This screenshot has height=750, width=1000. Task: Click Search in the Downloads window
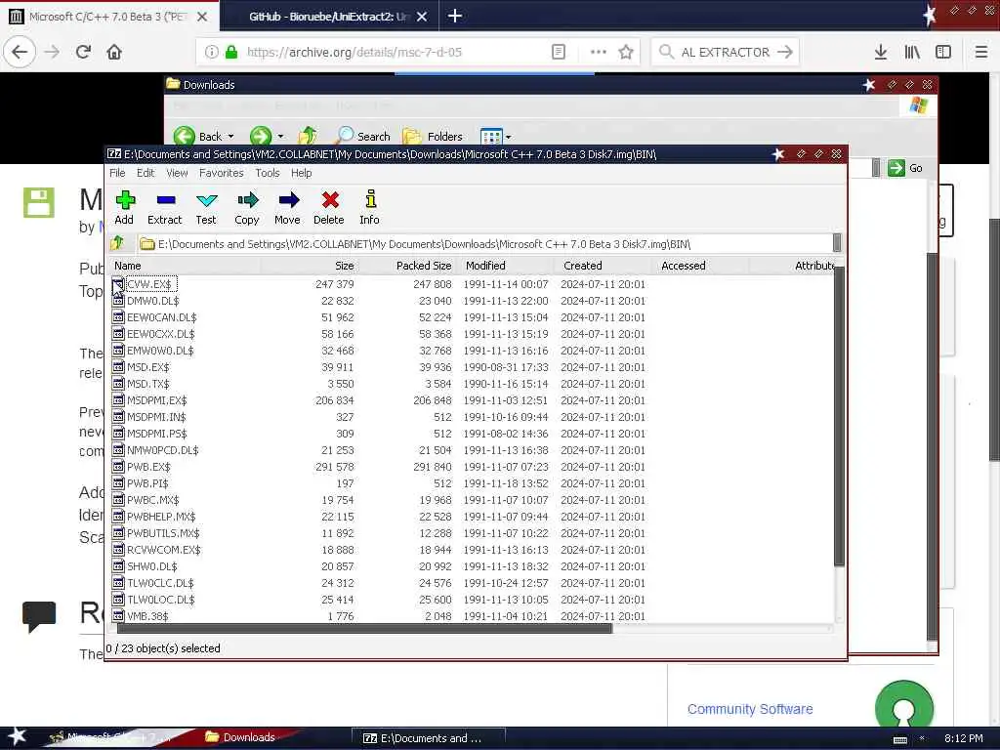363,136
